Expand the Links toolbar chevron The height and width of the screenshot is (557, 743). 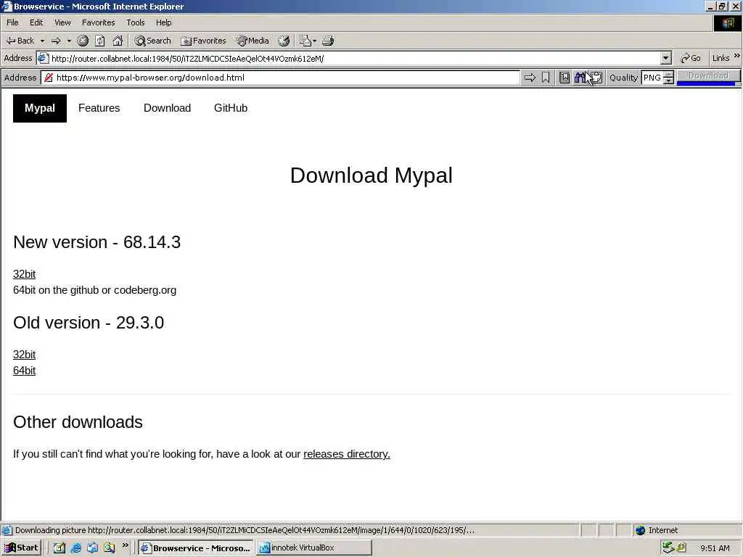pyautogui.click(x=737, y=56)
